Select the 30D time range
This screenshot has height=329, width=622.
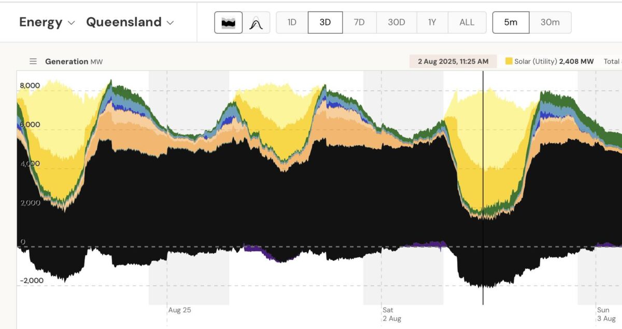[397, 22]
